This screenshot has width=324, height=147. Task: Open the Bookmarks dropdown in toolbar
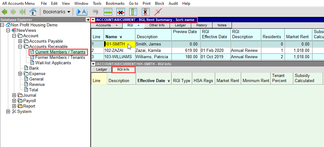pyautogui.click(x=57, y=12)
